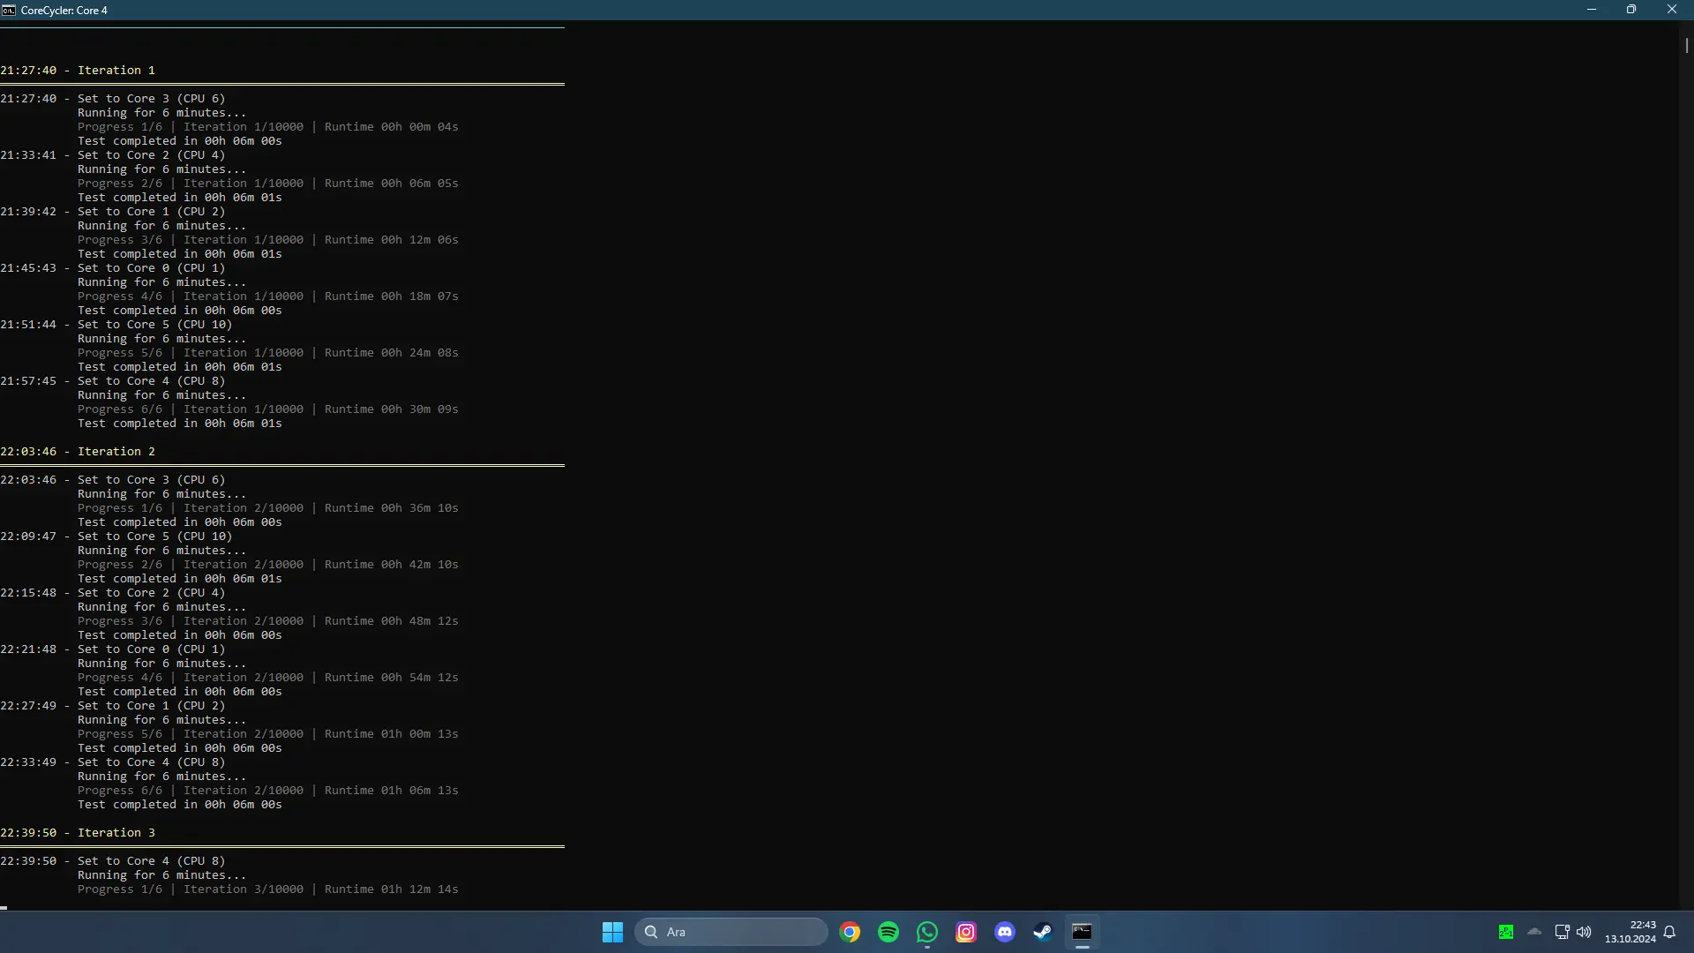Click the terminal vertical scrollbar thumb
This screenshot has height=953, width=1694.
(x=1686, y=44)
